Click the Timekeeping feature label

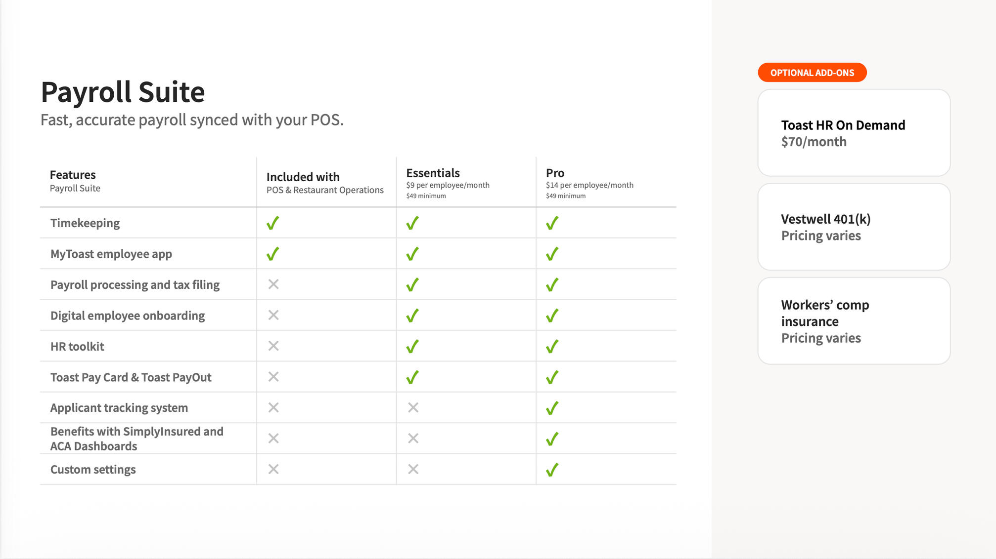[85, 223]
